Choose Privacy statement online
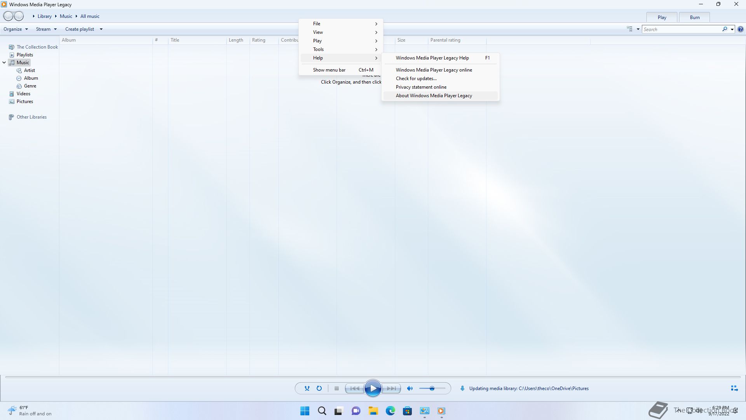The image size is (746, 420). pyautogui.click(x=441, y=87)
